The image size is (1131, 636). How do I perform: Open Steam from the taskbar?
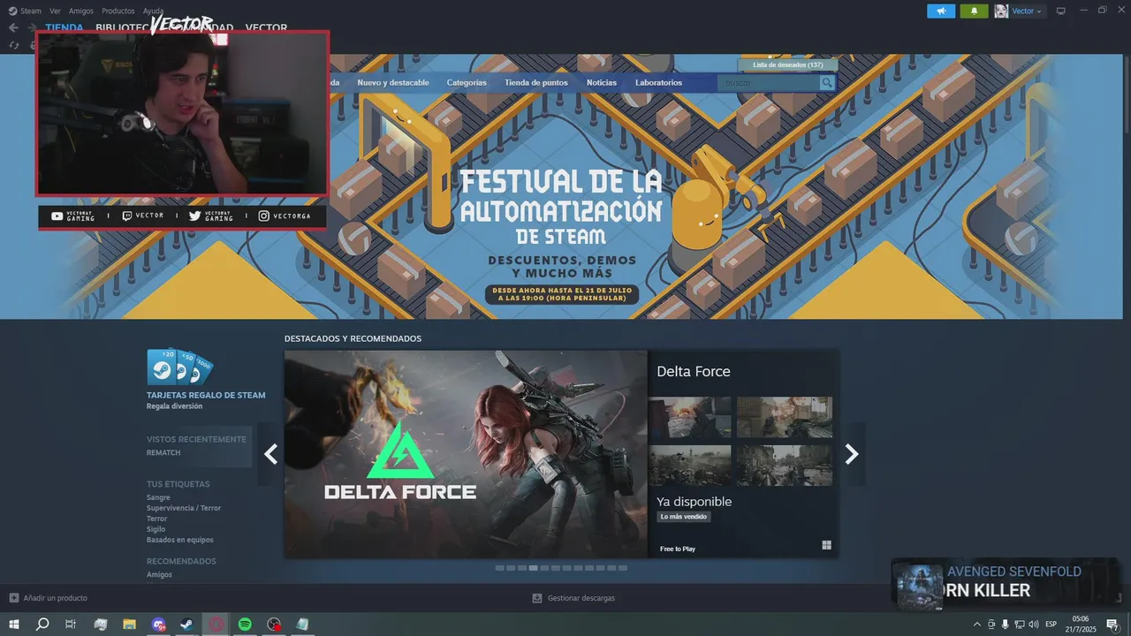[x=187, y=625]
